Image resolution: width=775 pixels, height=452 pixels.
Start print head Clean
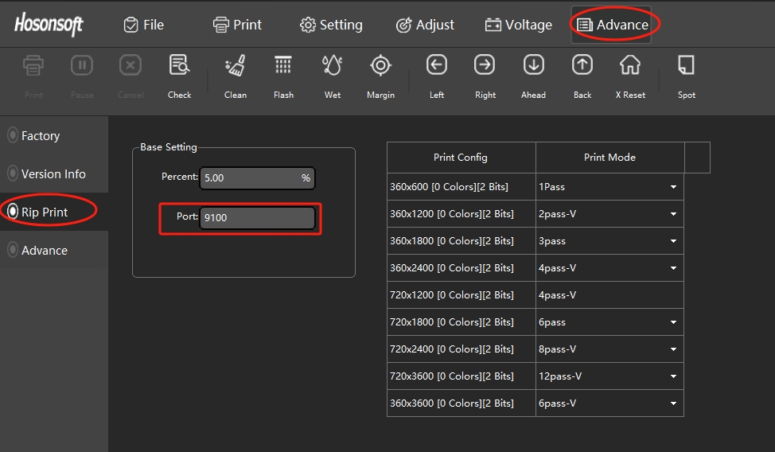pyautogui.click(x=235, y=66)
